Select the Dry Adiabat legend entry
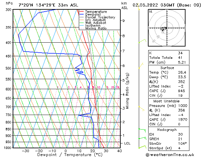The image size is (204, 157). coord(95,20)
